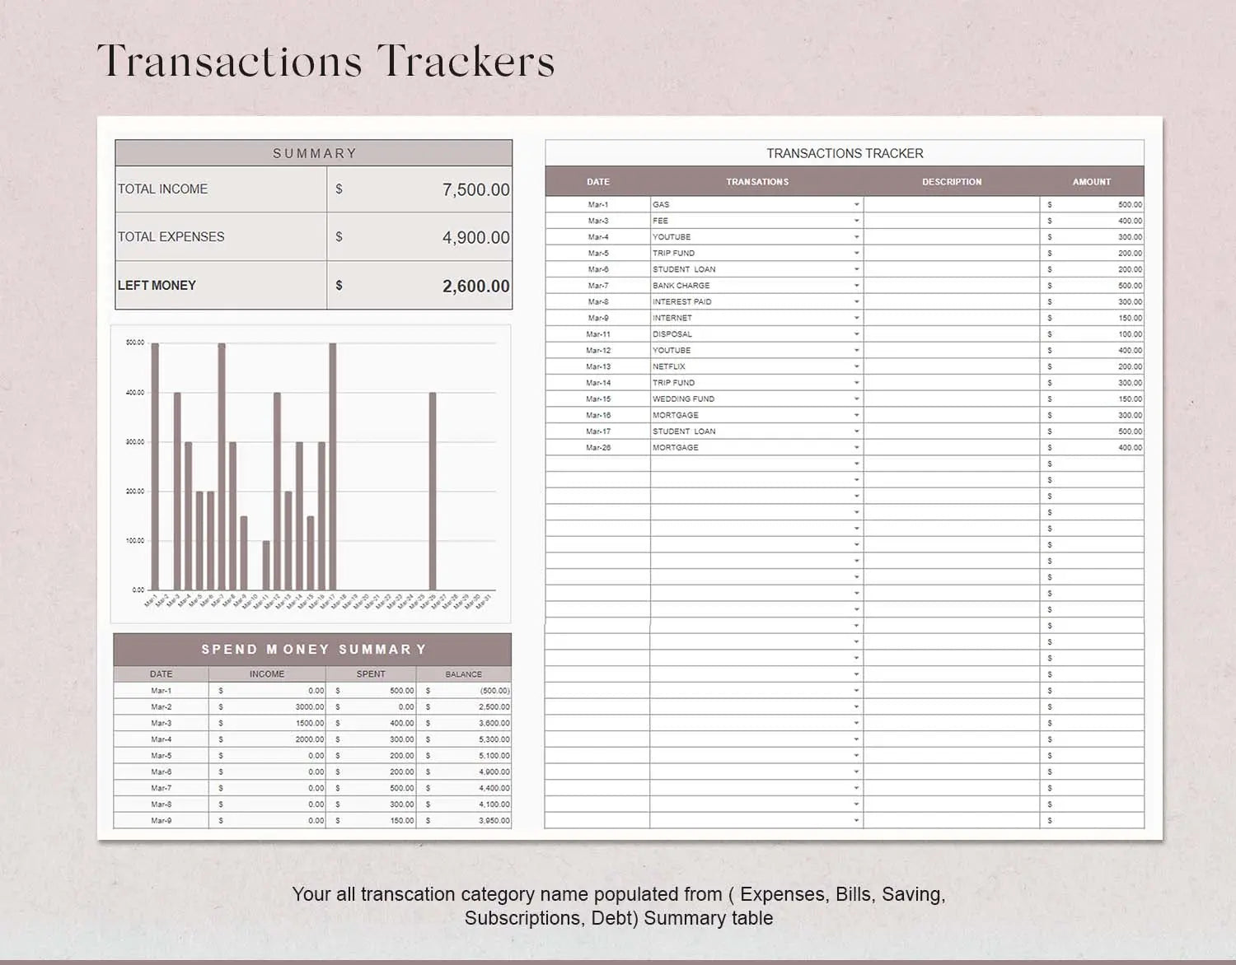Open the dropdown arrow in the Mar-3 FEE row
1236x965 pixels.
click(x=857, y=221)
